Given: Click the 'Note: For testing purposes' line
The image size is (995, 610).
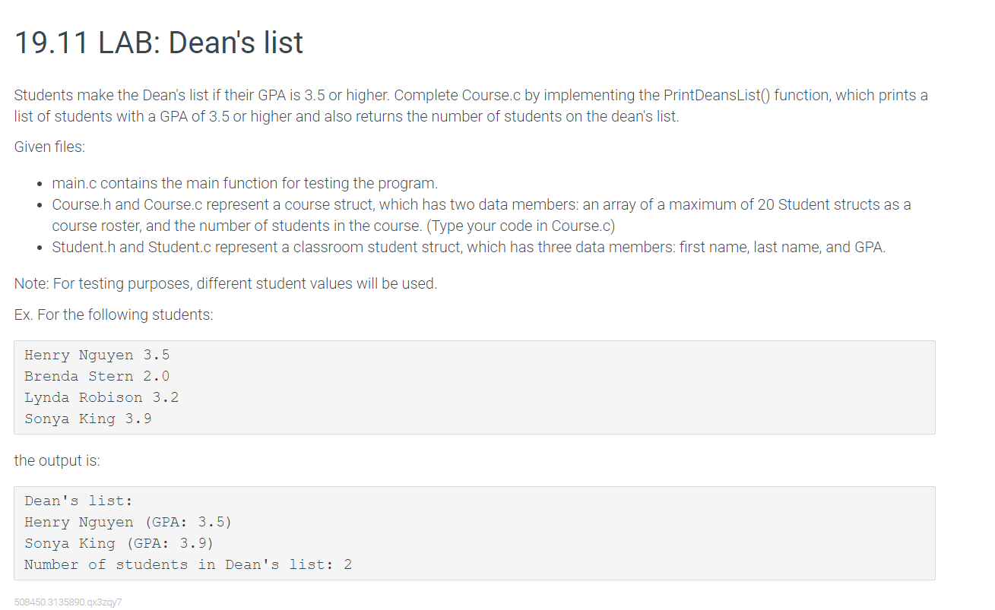Looking at the screenshot, I should [226, 283].
